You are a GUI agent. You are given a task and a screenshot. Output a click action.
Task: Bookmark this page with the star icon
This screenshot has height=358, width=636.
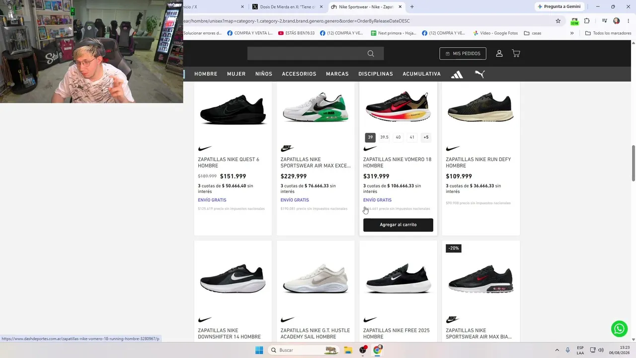pyautogui.click(x=558, y=21)
